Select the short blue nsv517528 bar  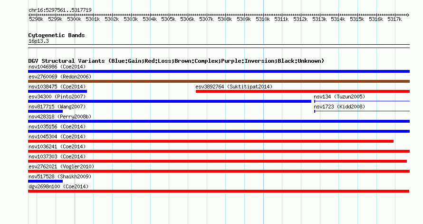coord(45,181)
